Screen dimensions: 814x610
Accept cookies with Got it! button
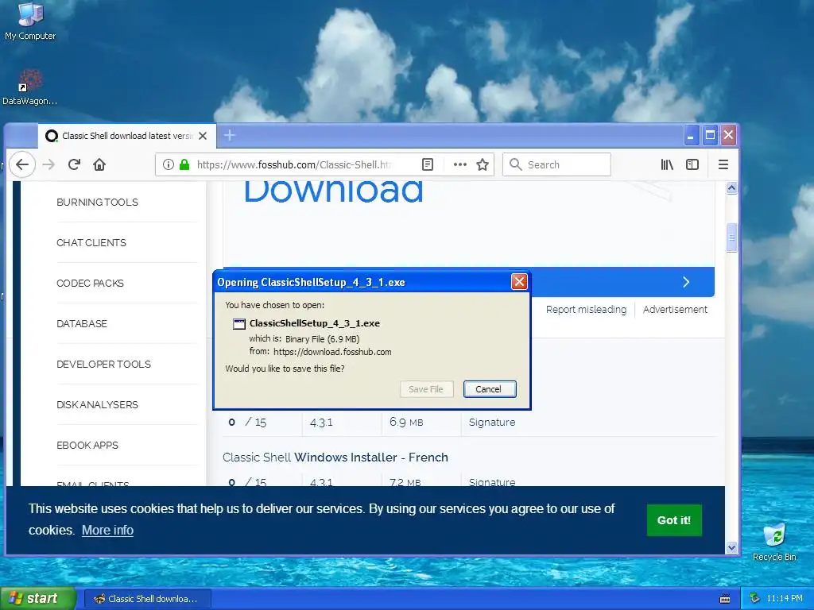point(674,519)
